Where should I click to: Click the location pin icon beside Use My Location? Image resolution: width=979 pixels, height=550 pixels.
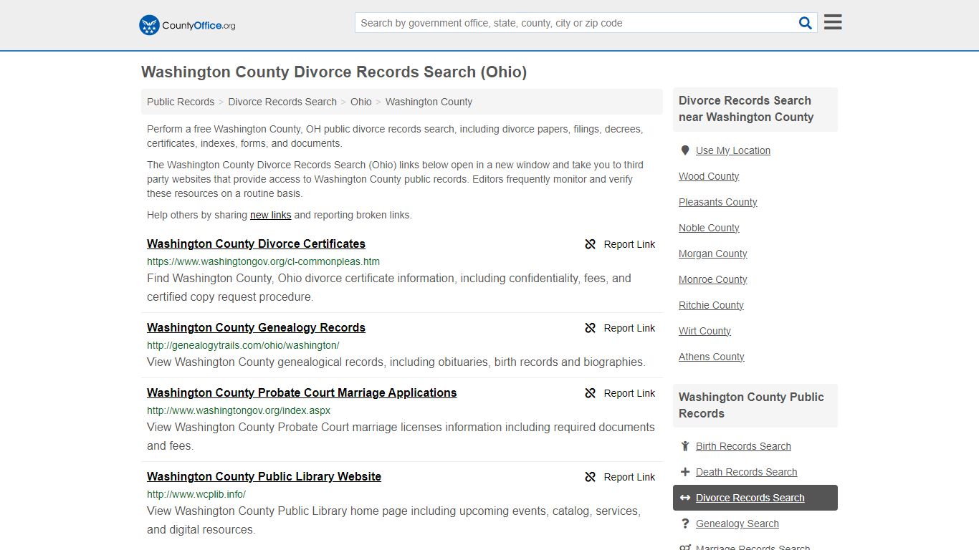pyautogui.click(x=685, y=150)
